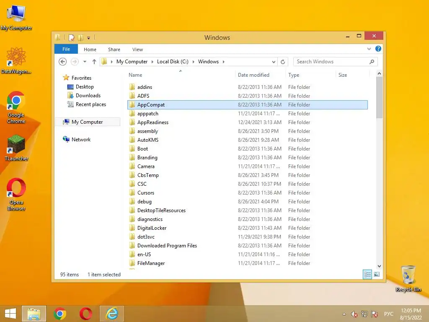
Task: Switch to the Share ribbon tab
Action: click(x=114, y=49)
